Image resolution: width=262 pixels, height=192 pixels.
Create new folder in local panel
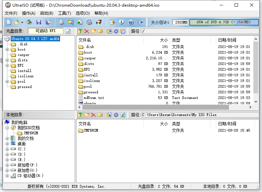click(x=87, y=115)
